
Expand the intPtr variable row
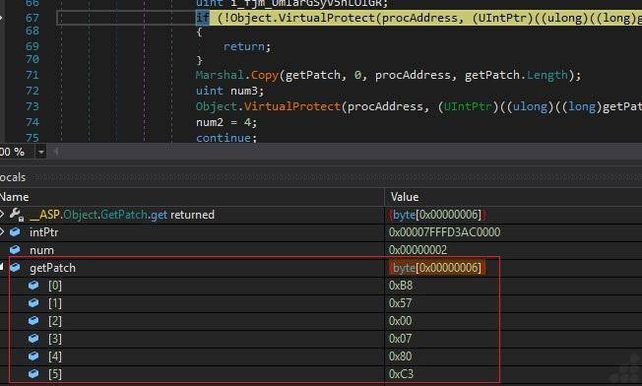pos(2,232)
